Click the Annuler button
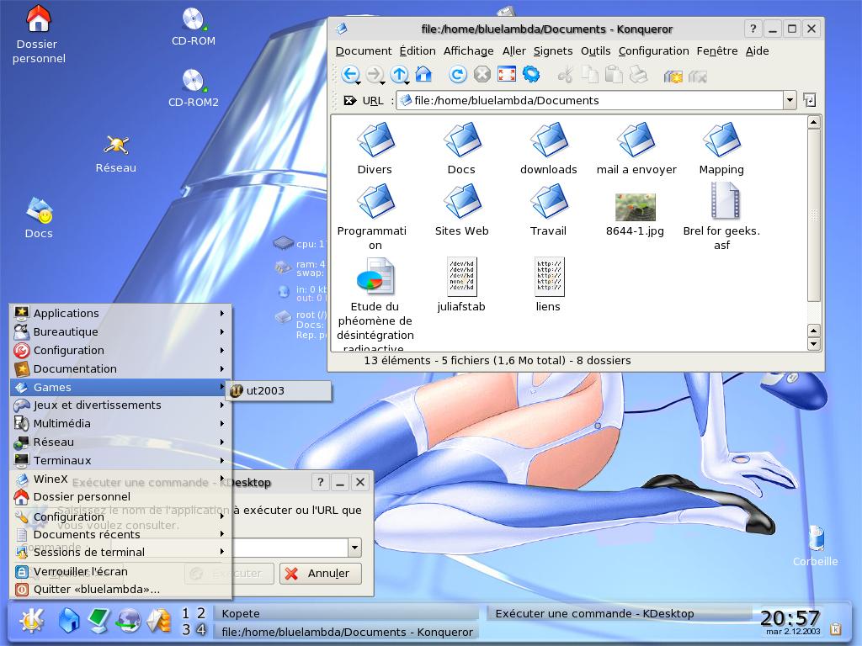The image size is (862, 646). coord(321,574)
